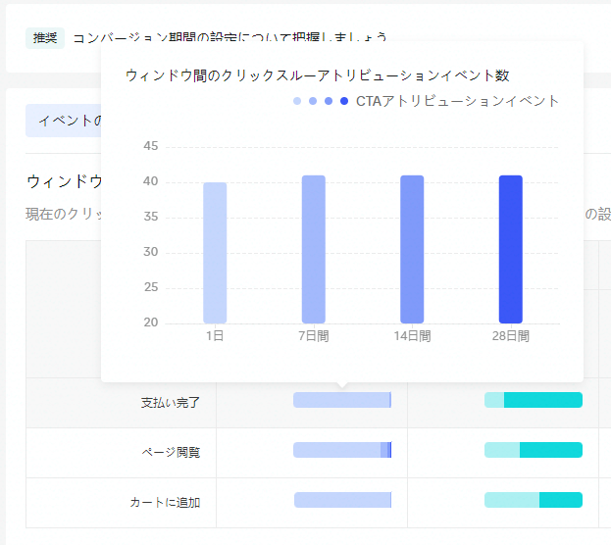Click the second legend dot from left

[x=313, y=101]
